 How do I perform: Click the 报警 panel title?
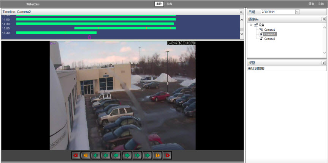pyautogui.click(x=252, y=63)
